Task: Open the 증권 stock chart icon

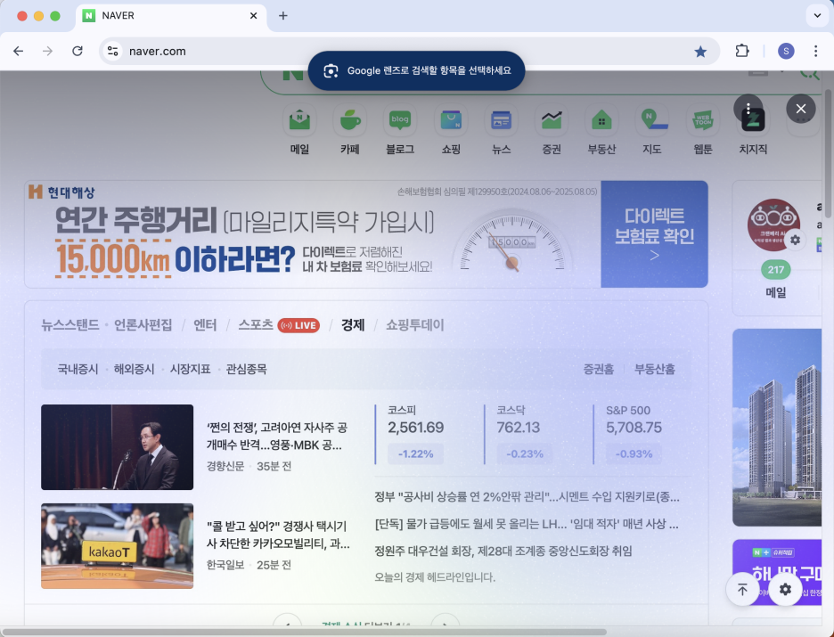Action: click(552, 120)
